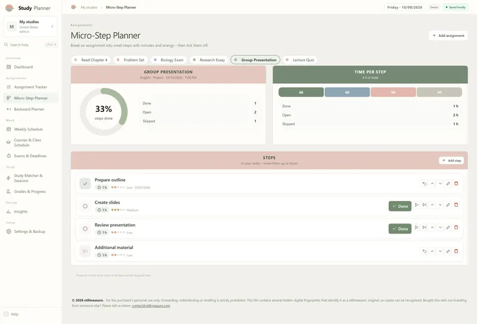The height and width of the screenshot is (324, 477).
Task: Move Prepare outline step up
Action: pos(432,183)
